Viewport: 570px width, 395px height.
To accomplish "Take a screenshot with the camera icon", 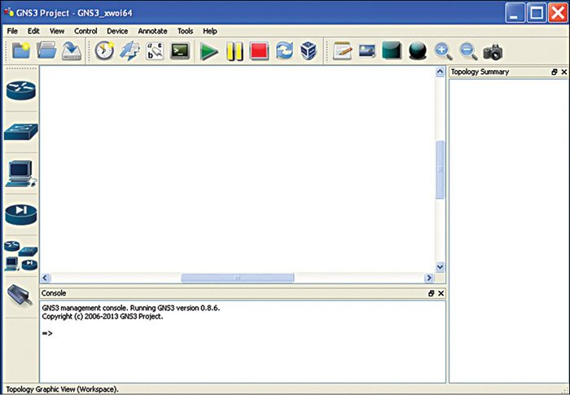I will tap(493, 51).
